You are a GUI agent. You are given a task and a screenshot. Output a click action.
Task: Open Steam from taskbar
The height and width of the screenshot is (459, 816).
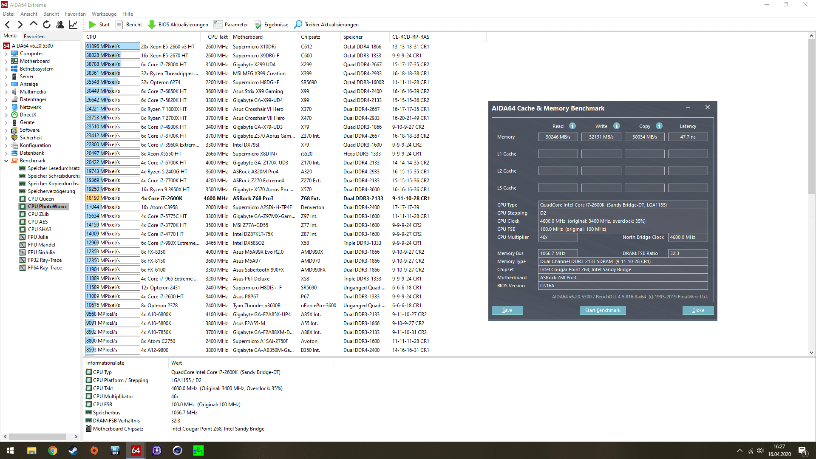pos(73,450)
